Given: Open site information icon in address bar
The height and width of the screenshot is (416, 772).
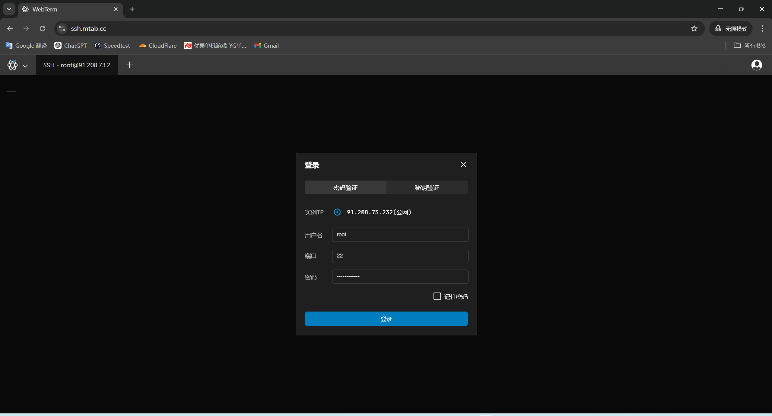Looking at the screenshot, I should click(62, 28).
